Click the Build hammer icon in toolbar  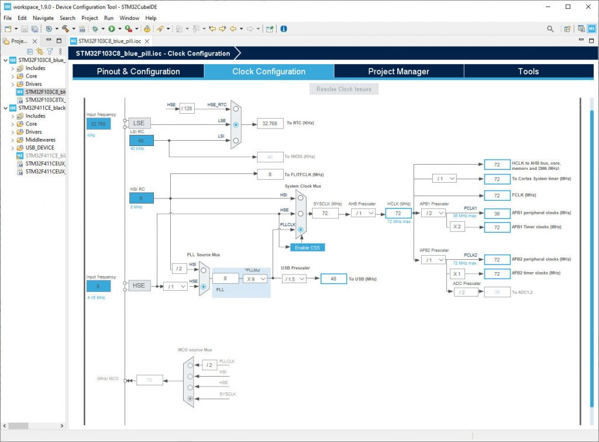(65, 29)
